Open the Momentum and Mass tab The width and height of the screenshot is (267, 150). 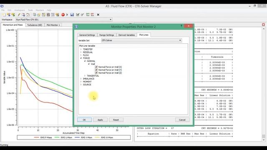[x=13, y=25]
